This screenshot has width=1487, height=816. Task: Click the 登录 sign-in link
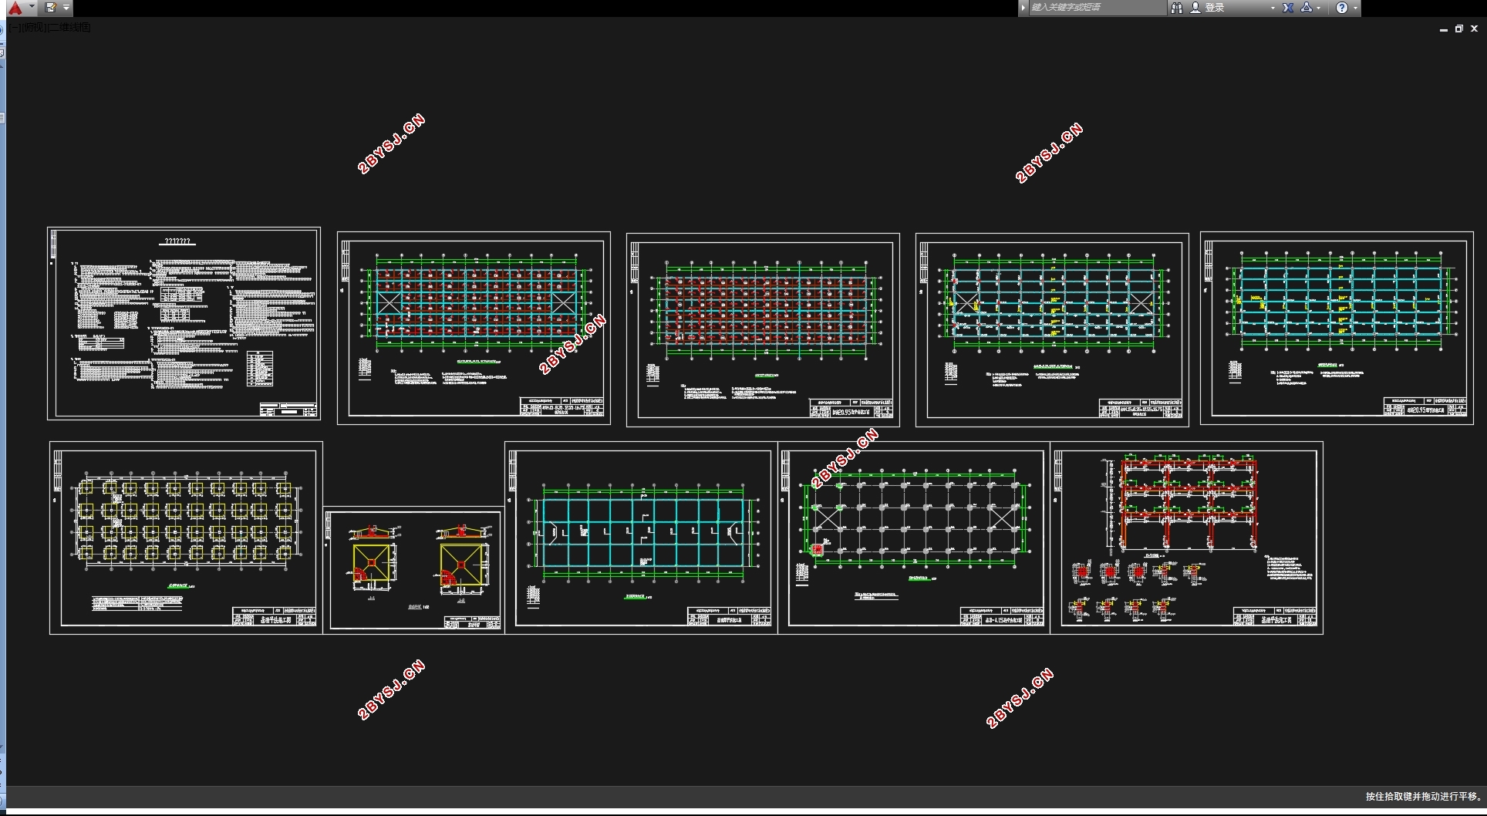click(x=1215, y=8)
